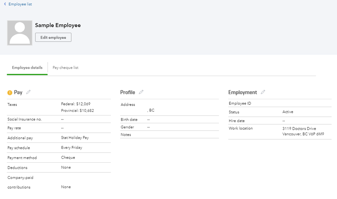Click the back chevron before Employee list
The height and width of the screenshot is (199, 337).
coord(5,4)
